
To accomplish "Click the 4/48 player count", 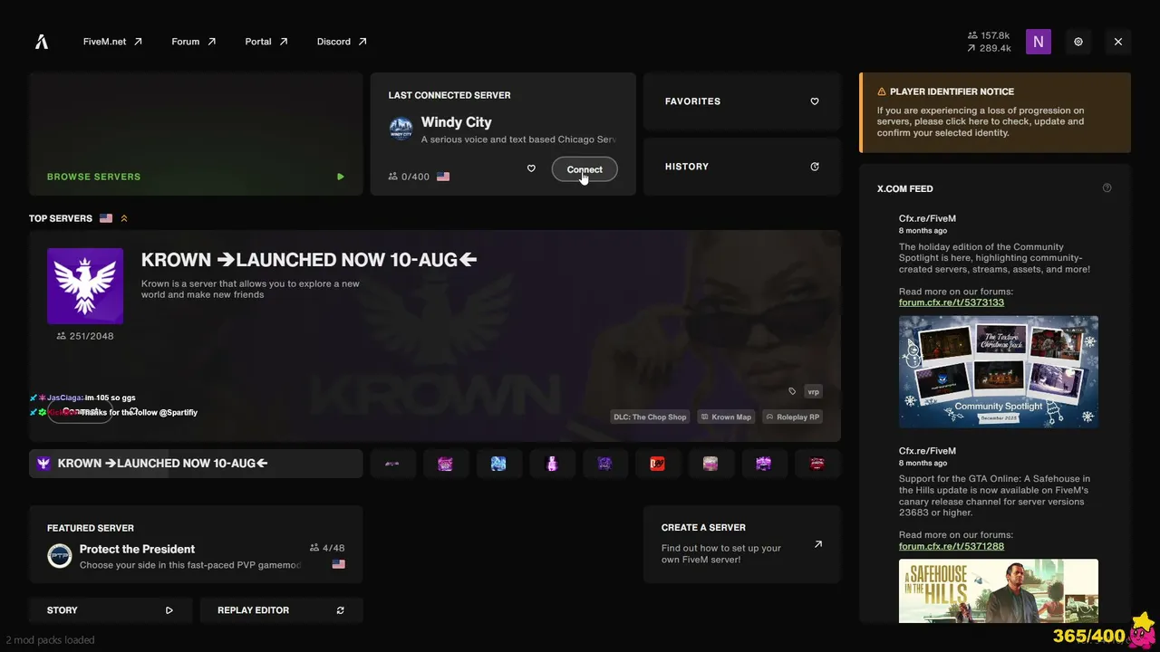I will (327, 548).
